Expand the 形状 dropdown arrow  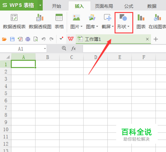pos(128,27)
